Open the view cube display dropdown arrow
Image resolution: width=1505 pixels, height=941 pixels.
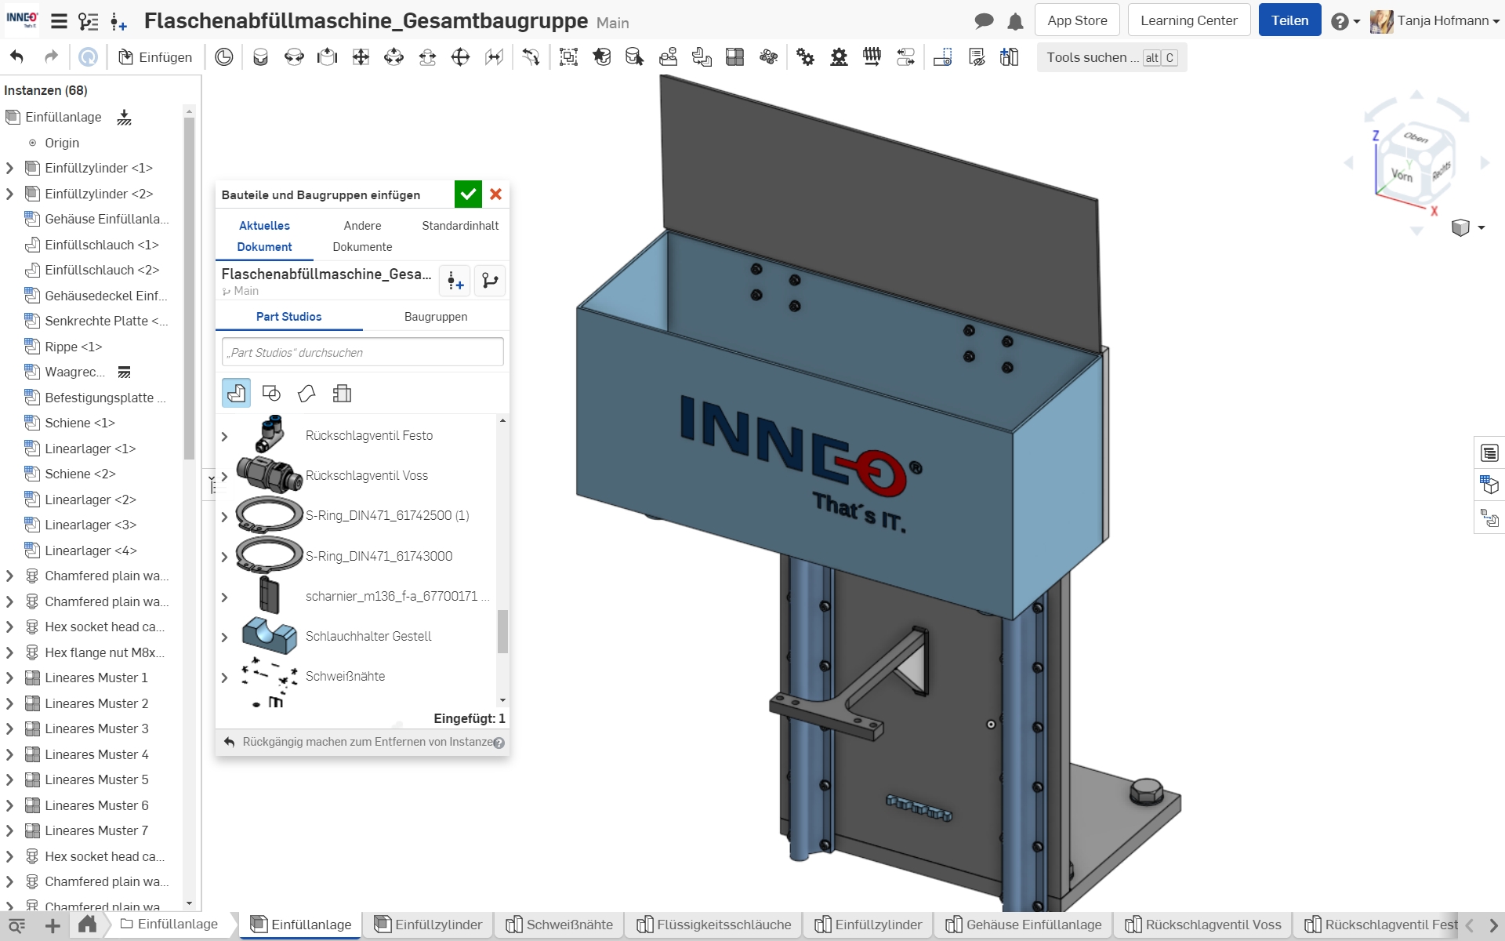coord(1481,228)
